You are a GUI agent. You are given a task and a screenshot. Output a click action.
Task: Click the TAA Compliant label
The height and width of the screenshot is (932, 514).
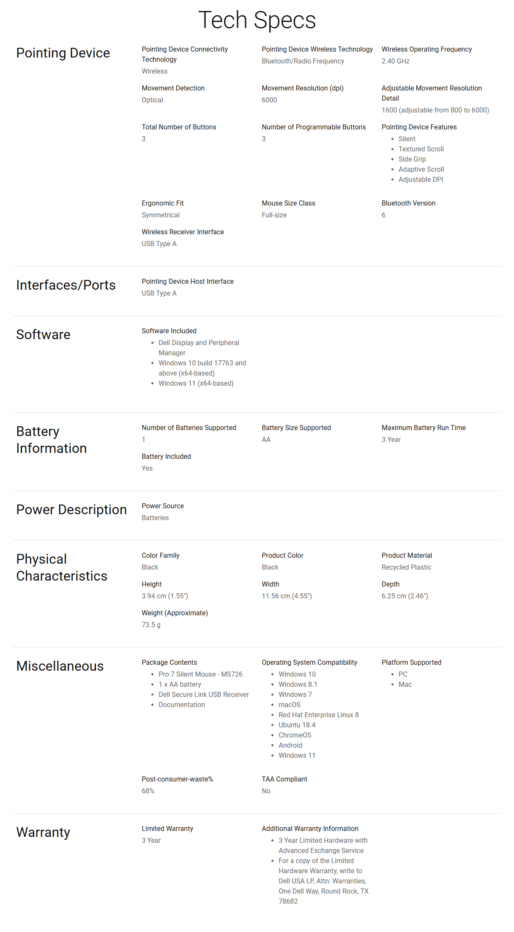[x=284, y=779]
